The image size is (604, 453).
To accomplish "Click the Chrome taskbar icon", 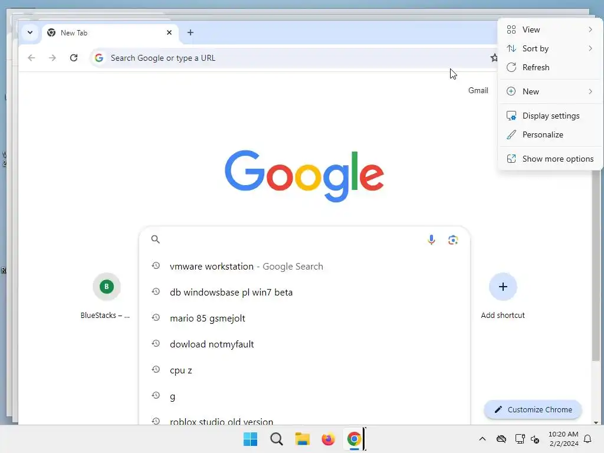I will click(354, 439).
